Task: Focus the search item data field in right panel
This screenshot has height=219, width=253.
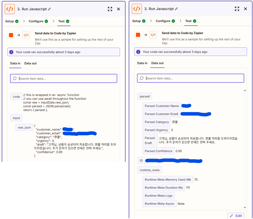Action: click(x=191, y=78)
